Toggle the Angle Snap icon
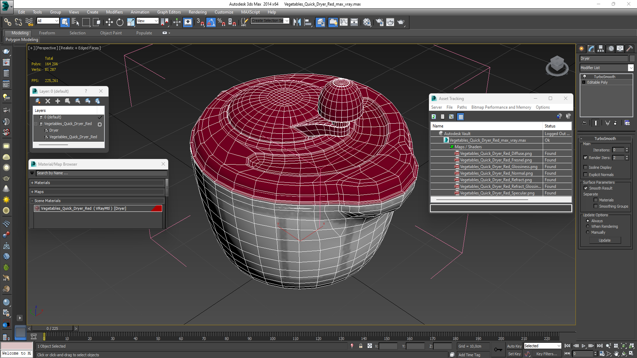637x358 pixels. pos(211,22)
